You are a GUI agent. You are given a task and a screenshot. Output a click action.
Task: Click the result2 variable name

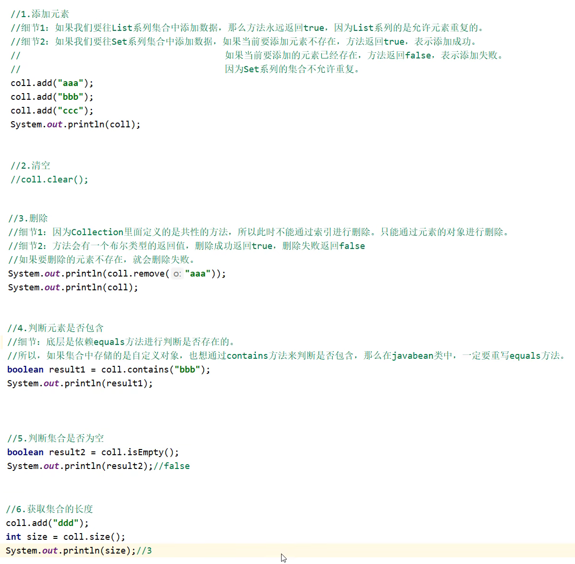click(67, 452)
